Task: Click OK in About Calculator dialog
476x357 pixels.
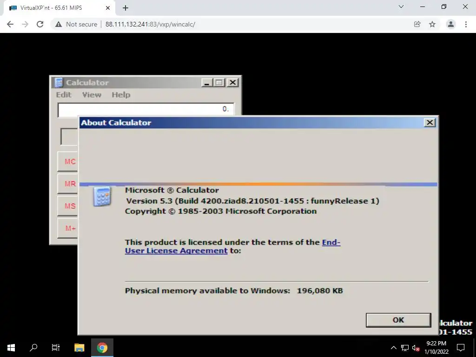Action: [398, 320]
